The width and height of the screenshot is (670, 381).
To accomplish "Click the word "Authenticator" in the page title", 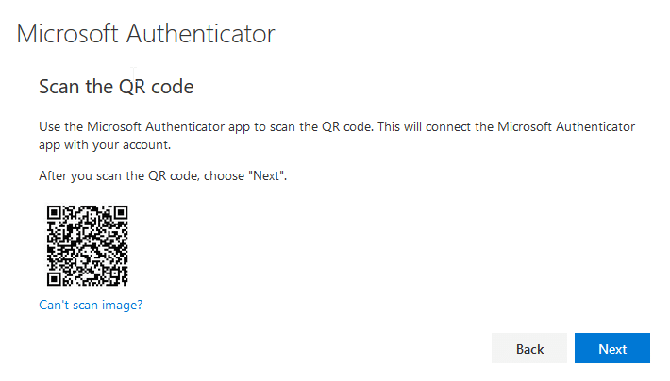I will 200,34.
